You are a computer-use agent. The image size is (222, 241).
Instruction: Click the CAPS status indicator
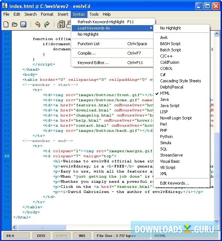click(x=62, y=236)
